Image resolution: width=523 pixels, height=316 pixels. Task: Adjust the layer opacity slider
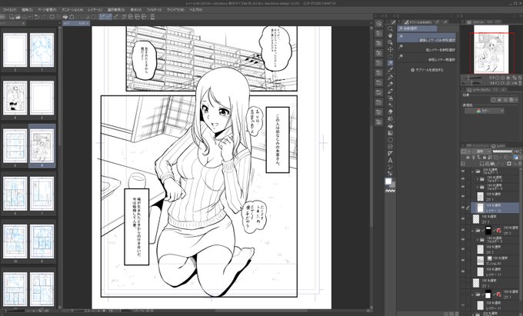(x=502, y=151)
